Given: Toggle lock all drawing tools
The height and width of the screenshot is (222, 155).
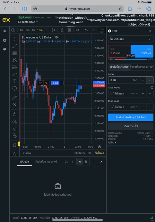Looking at the screenshot, I should click(15, 128).
